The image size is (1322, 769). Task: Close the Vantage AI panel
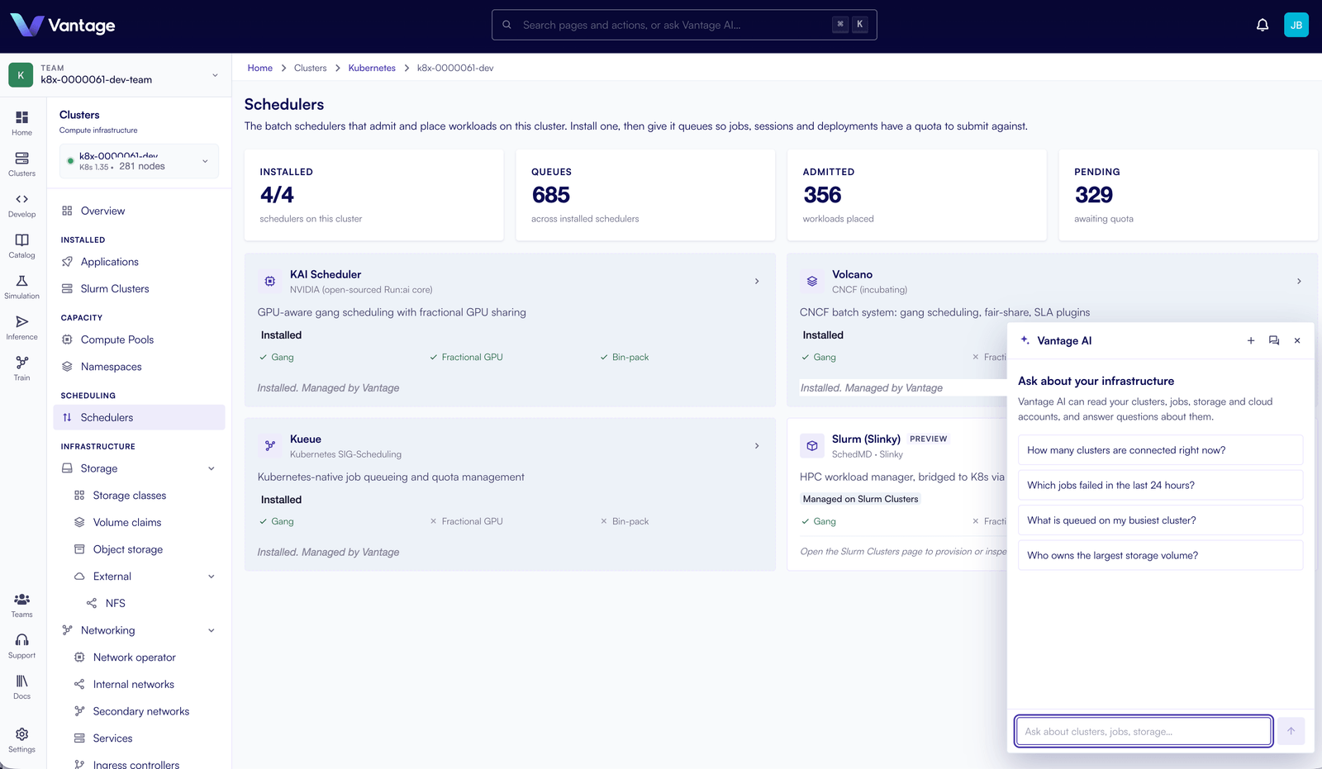point(1297,340)
